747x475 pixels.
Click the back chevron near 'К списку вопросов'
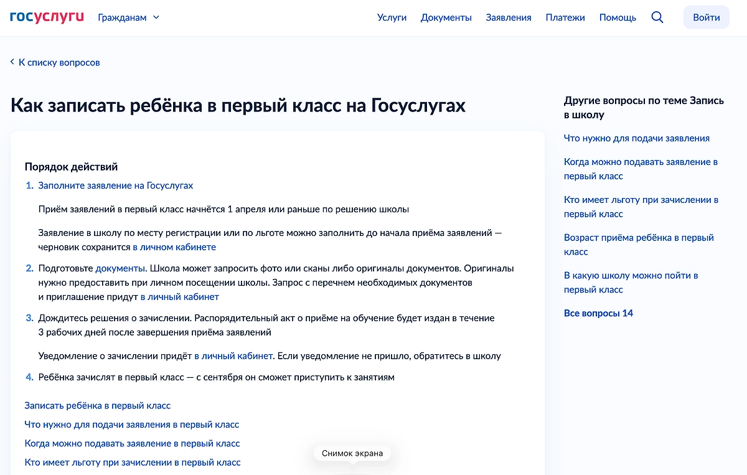click(12, 62)
